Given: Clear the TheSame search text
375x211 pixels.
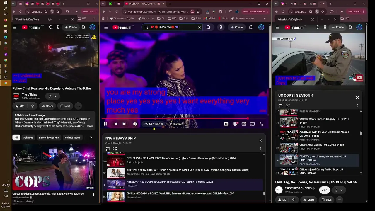Looking at the screenshot, I should pos(200,27).
